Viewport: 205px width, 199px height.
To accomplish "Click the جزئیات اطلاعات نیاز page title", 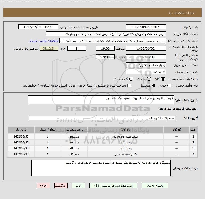I will pyautogui.click(x=182, y=13).
